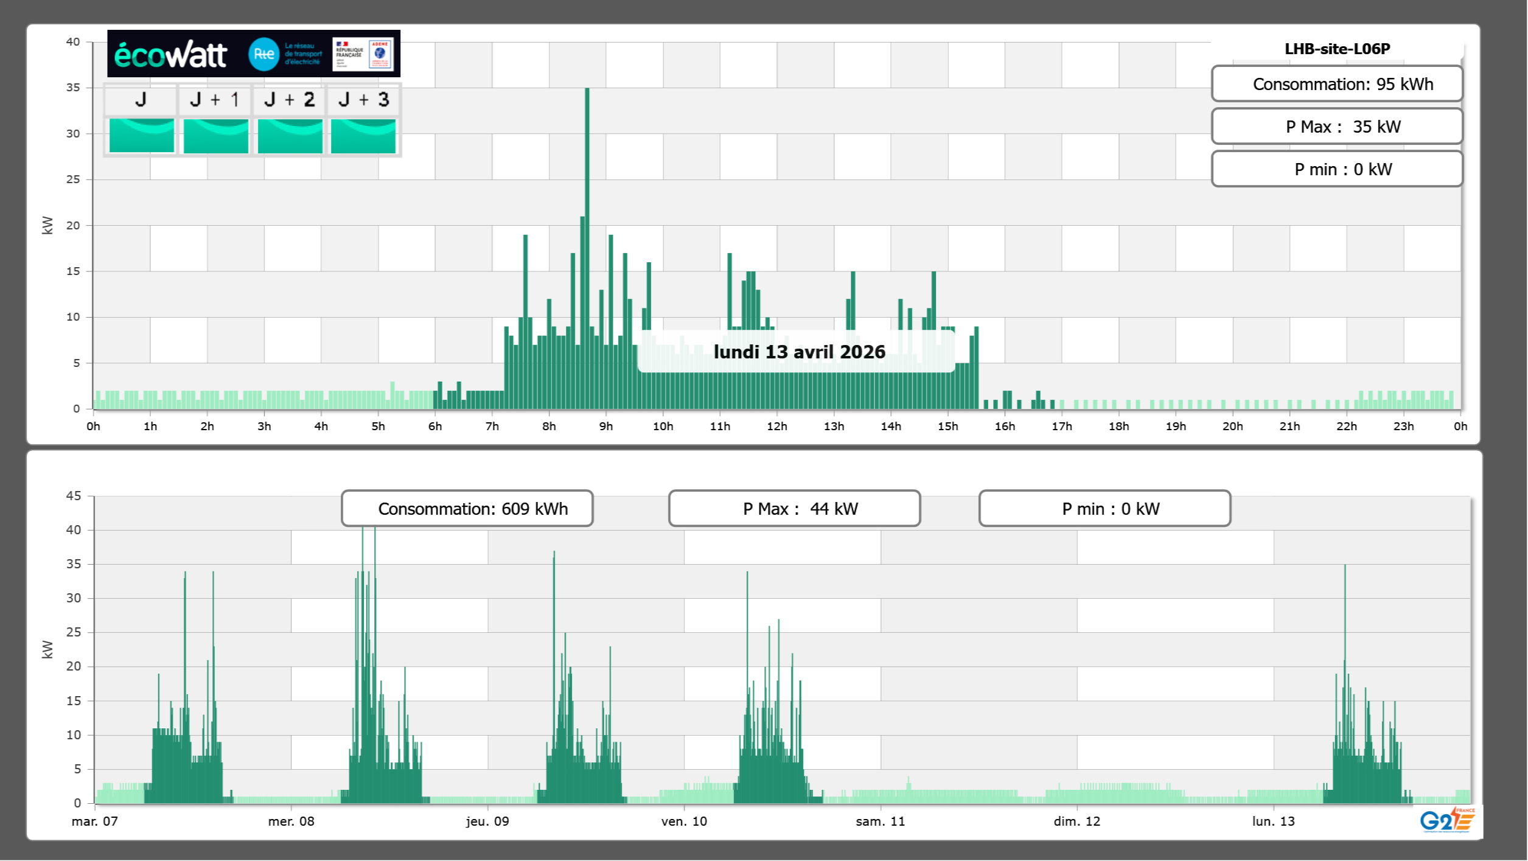Click the green signal icon under J + 2

pyautogui.click(x=290, y=136)
